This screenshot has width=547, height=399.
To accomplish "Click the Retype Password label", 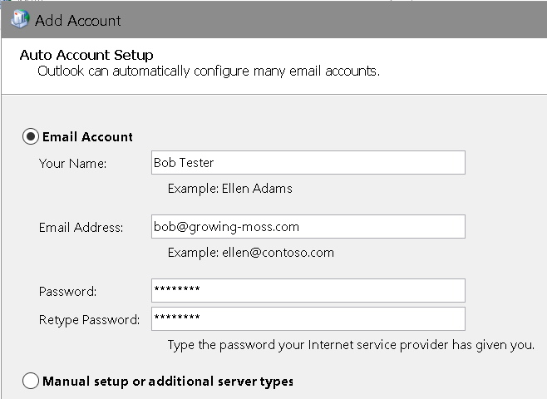I will click(89, 320).
